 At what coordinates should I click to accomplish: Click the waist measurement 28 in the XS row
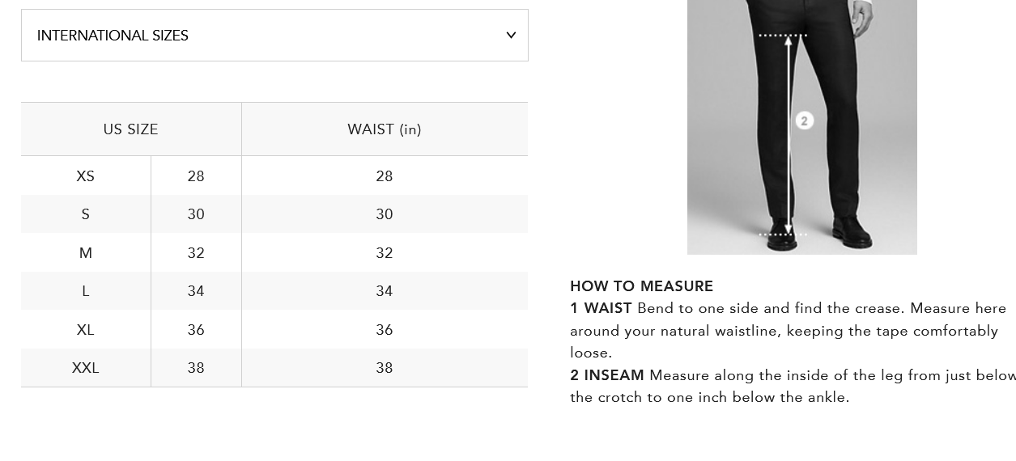385,176
